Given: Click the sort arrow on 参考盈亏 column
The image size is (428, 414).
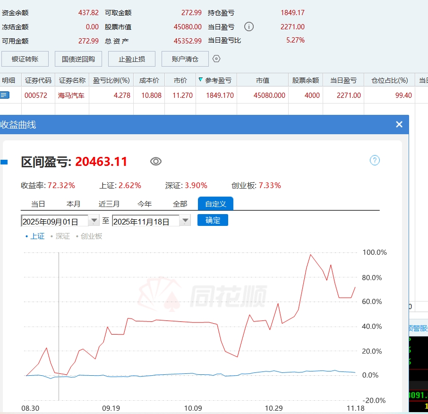Looking at the screenshot, I should tap(201, 79).
